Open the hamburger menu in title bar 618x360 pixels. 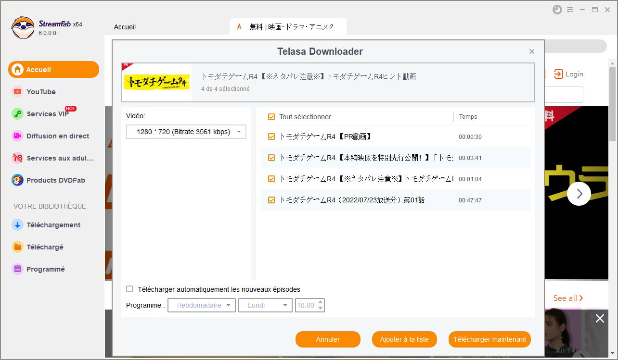coord(570,10)
